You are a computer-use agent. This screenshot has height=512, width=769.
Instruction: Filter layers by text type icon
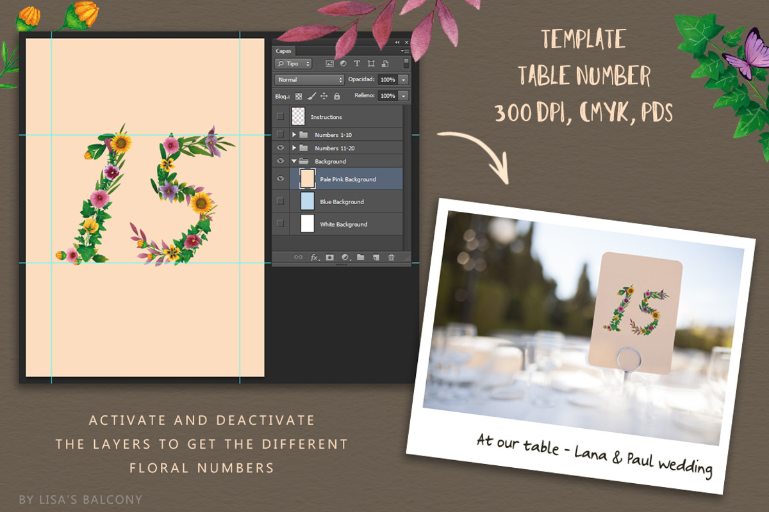click(357, 63)
